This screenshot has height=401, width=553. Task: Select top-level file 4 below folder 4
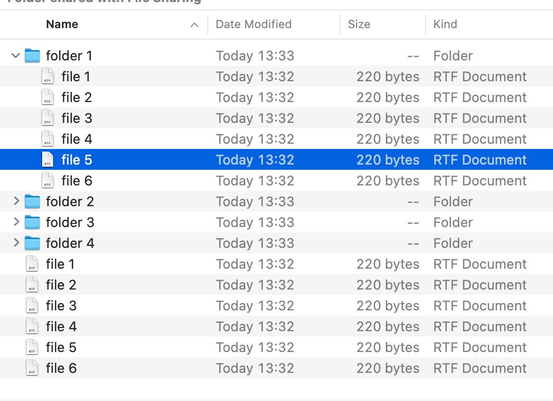tap(61, 327)
